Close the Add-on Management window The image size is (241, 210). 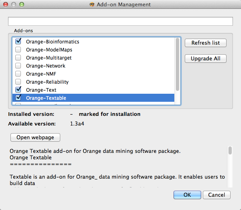tap(6, 4)
